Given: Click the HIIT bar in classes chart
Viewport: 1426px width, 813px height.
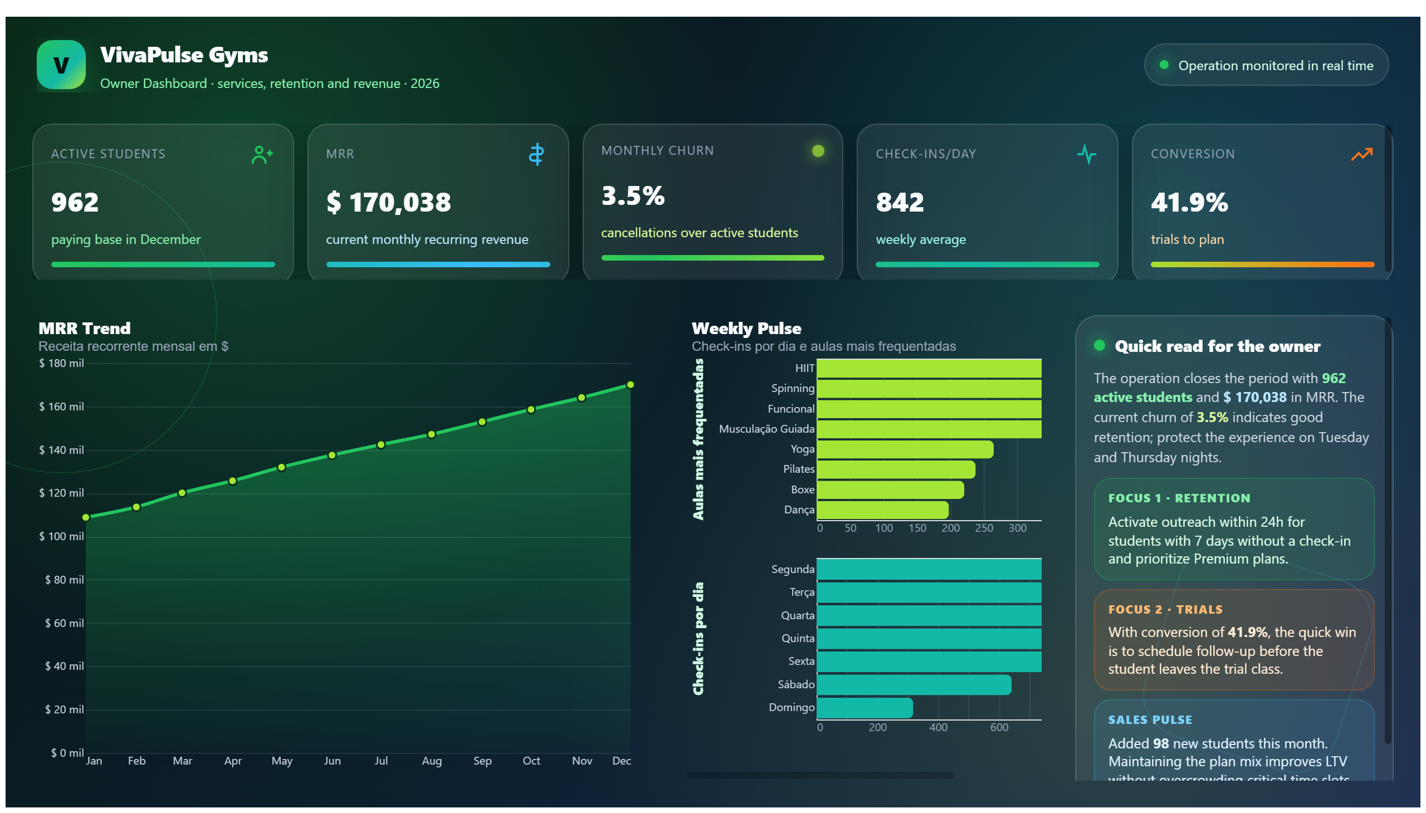Looking at the screenshot, I should [929, 369].
